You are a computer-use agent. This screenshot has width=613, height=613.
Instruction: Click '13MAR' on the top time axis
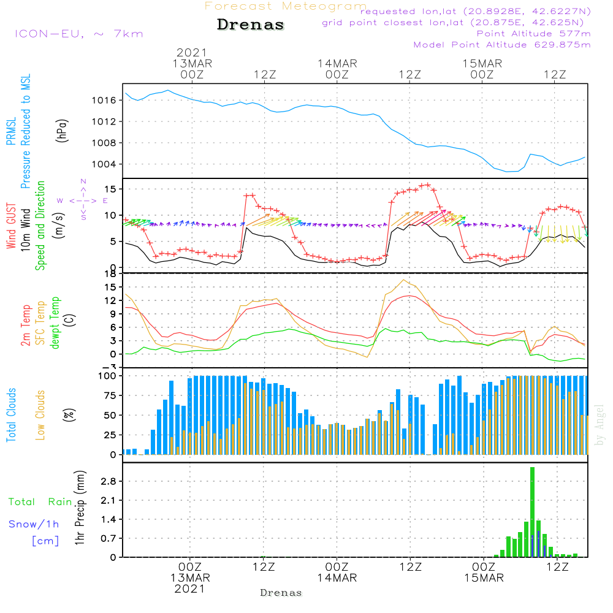pyautogui.click(x=192, y=63)
